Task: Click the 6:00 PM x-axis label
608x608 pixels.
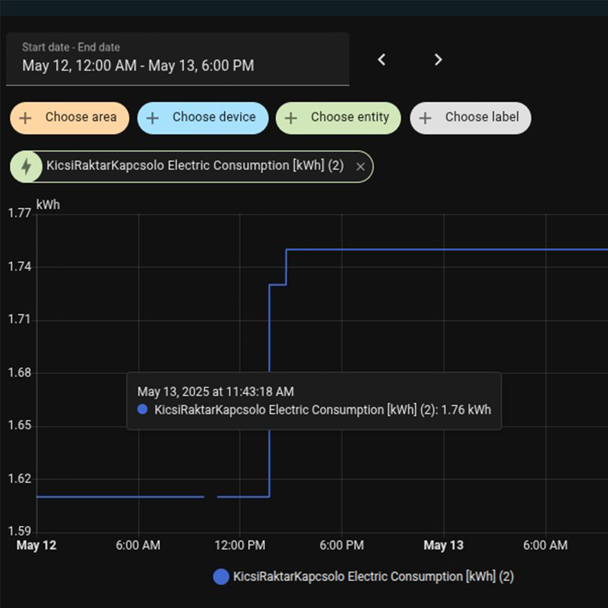Action: [341, 546]
